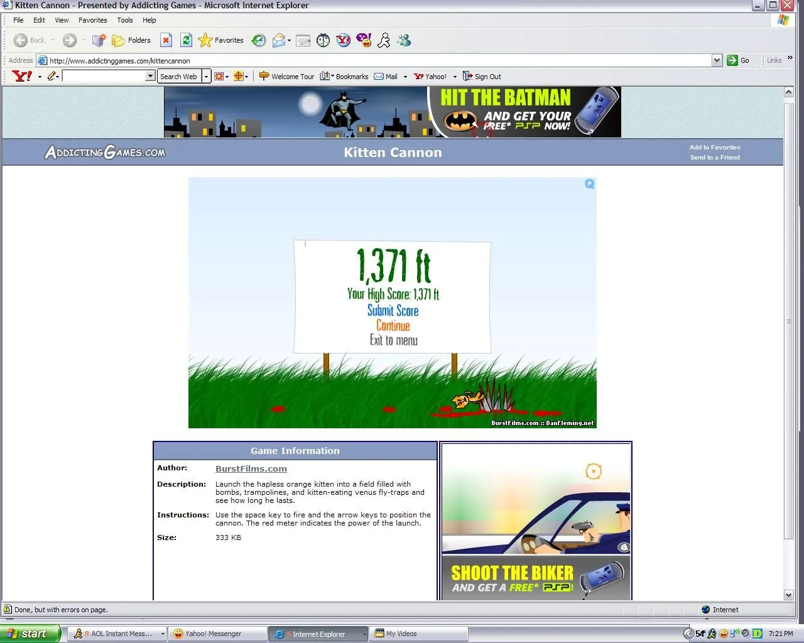Click the Shoot the Biker ad image
804x643 pixels.
536,521
